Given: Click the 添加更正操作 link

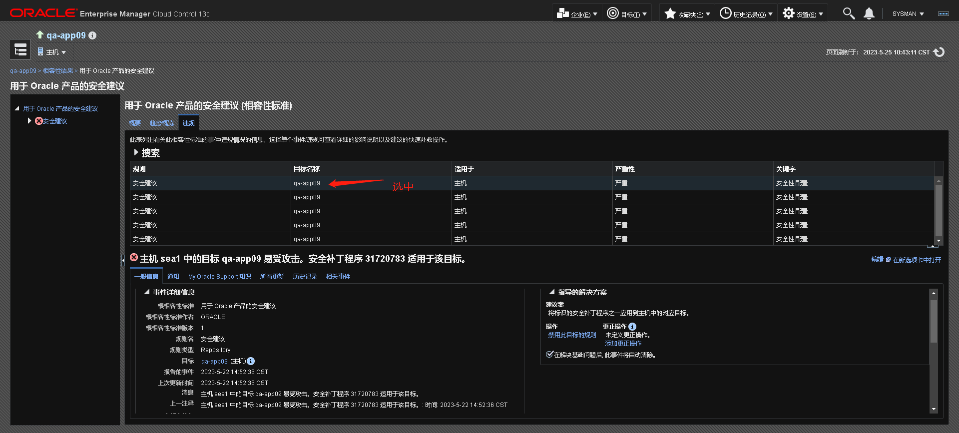Looking at the screenshot, I should [623, 344].
